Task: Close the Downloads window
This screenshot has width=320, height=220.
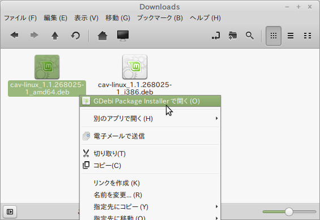Action: point(310,7)
